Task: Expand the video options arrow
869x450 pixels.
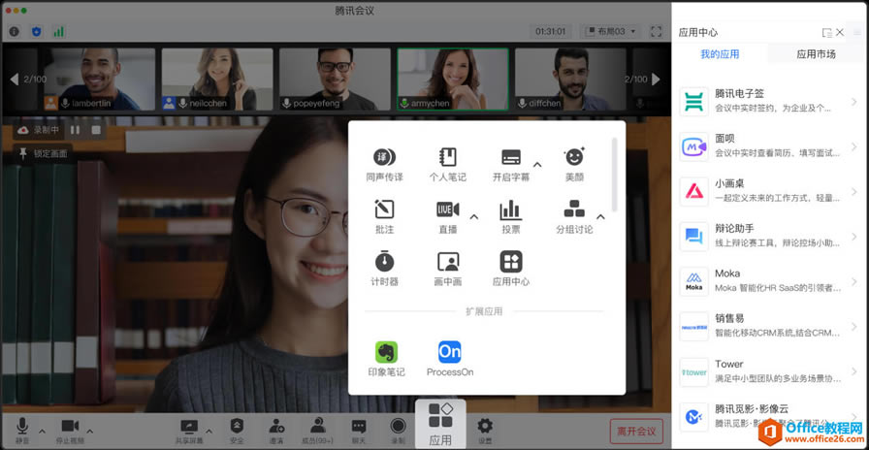Action: click(90, 431)
